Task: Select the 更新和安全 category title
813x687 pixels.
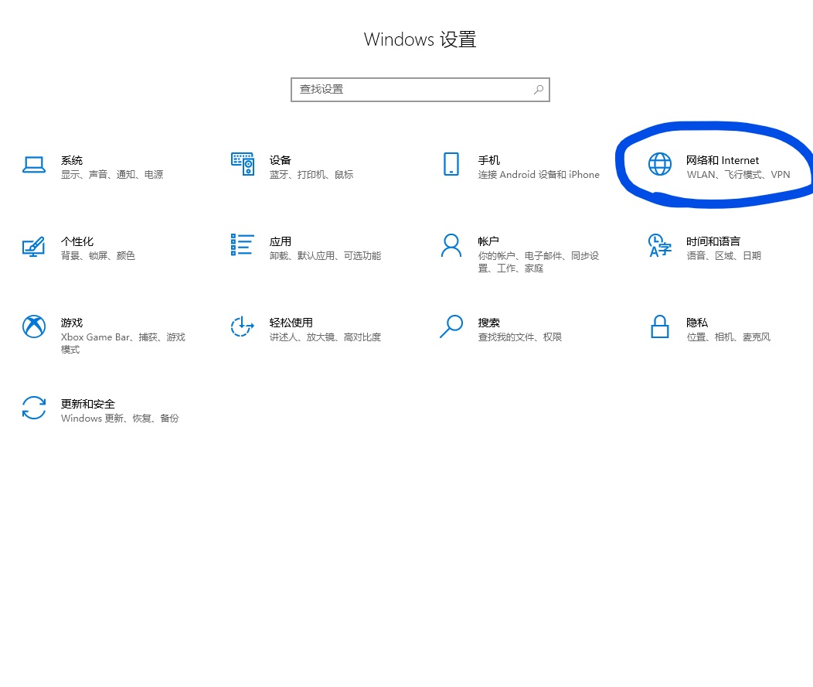Action: click(x=87, y=404)
